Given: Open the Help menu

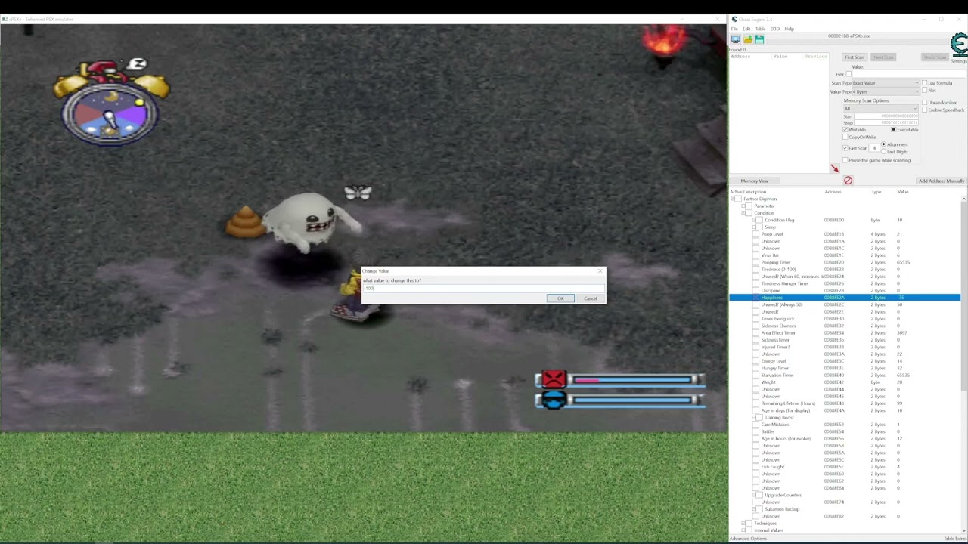Looking at the screenshot, I should (790, 29).
